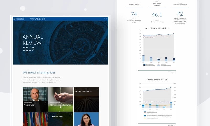
Task: Click the '72' number of operations figure
Action: tap(180, 14)
